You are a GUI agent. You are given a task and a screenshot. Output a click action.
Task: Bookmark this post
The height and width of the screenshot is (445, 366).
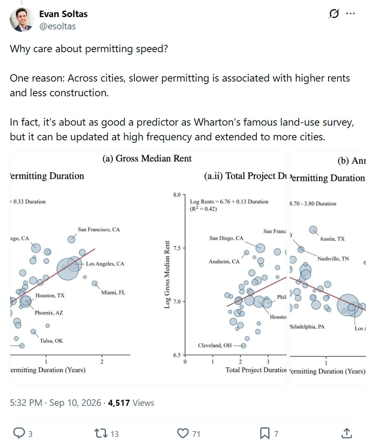click(265, 433)
